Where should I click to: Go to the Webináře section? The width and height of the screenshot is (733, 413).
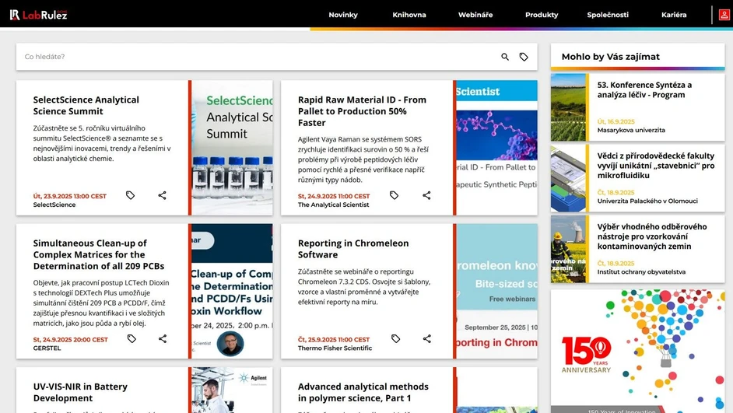[475, 15]
